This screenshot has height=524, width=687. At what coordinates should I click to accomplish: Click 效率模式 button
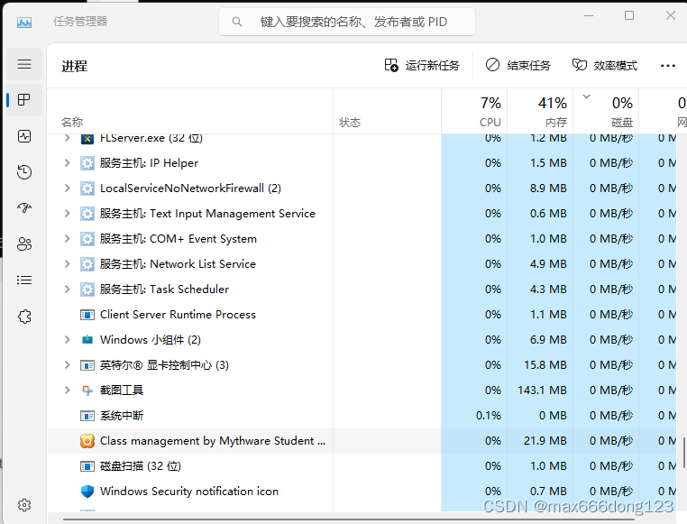[605, 65]
